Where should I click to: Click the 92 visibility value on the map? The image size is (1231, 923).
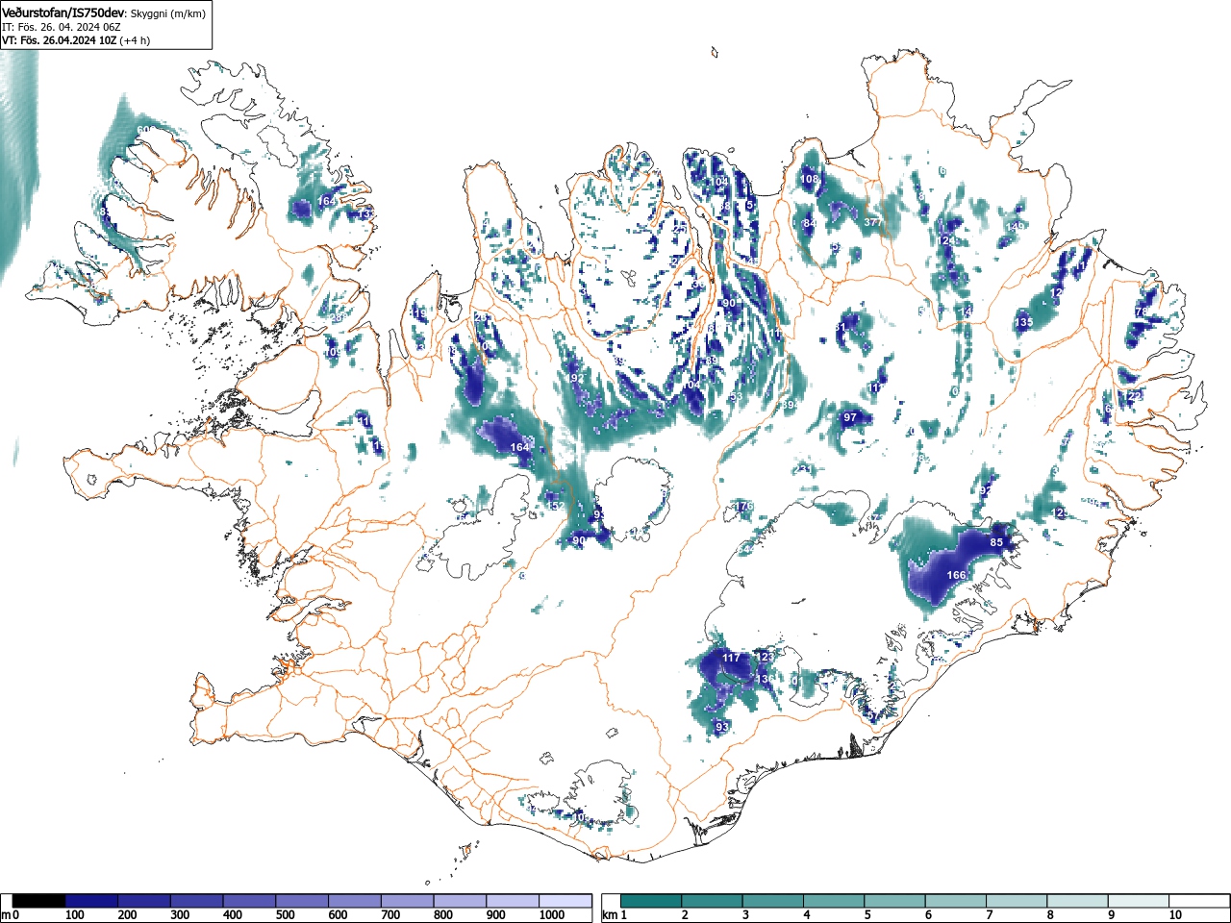tap(986, 490)
